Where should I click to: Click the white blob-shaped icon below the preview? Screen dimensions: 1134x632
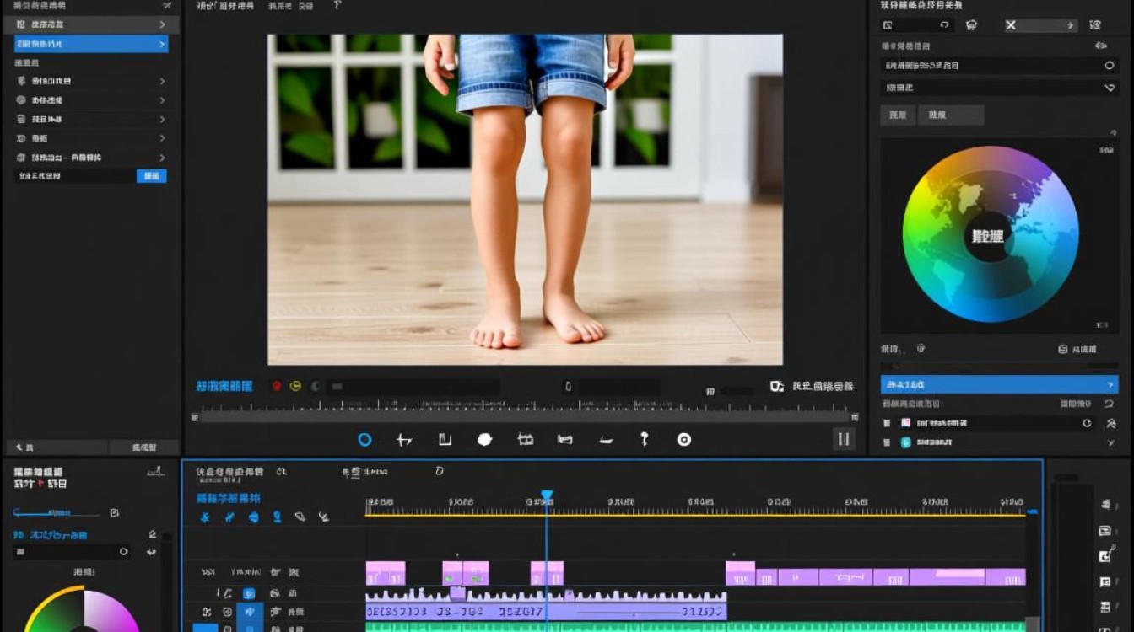coord(485,439)
